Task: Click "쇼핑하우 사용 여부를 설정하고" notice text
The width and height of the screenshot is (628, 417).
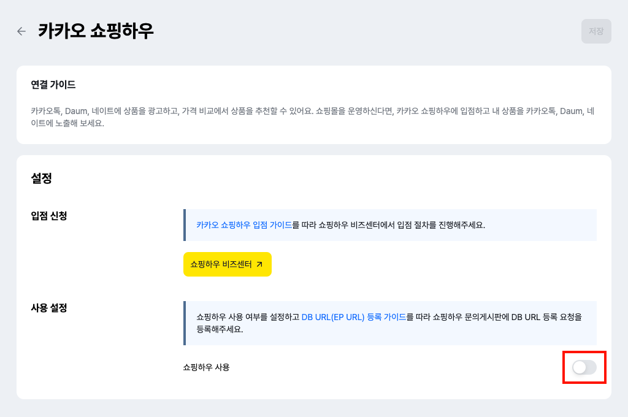Action: [248, 317]
